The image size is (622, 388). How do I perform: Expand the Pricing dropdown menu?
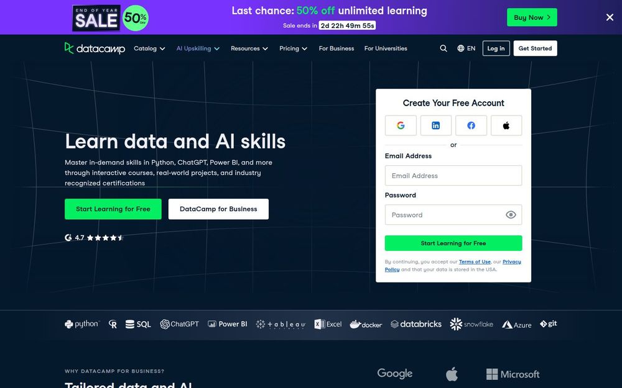click(293, 48)
